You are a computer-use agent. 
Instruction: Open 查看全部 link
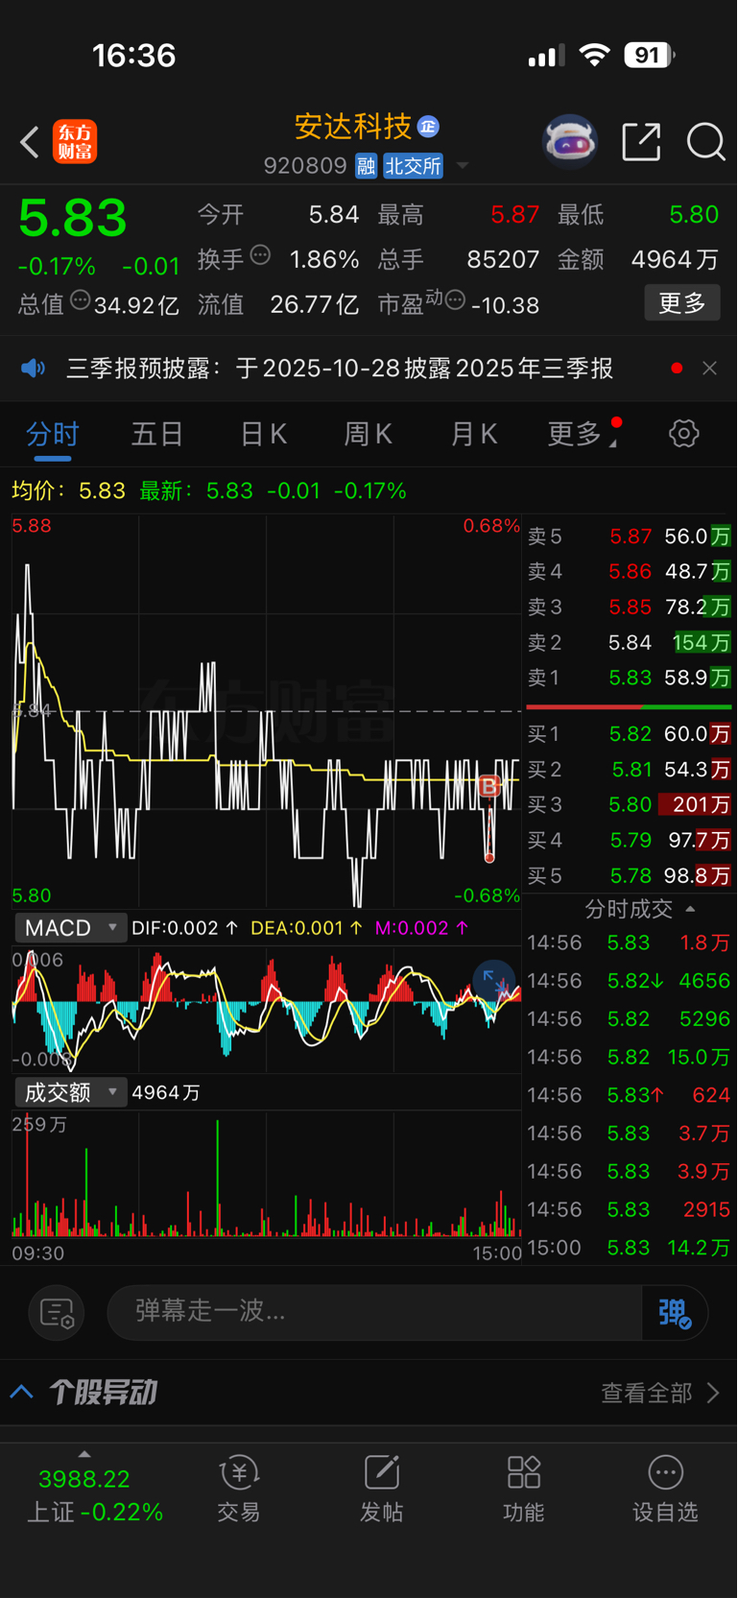click(659, 1393)
